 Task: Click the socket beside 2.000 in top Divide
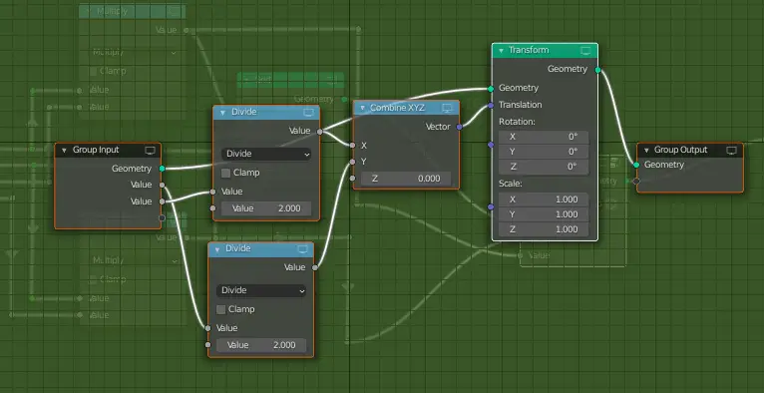212,207
